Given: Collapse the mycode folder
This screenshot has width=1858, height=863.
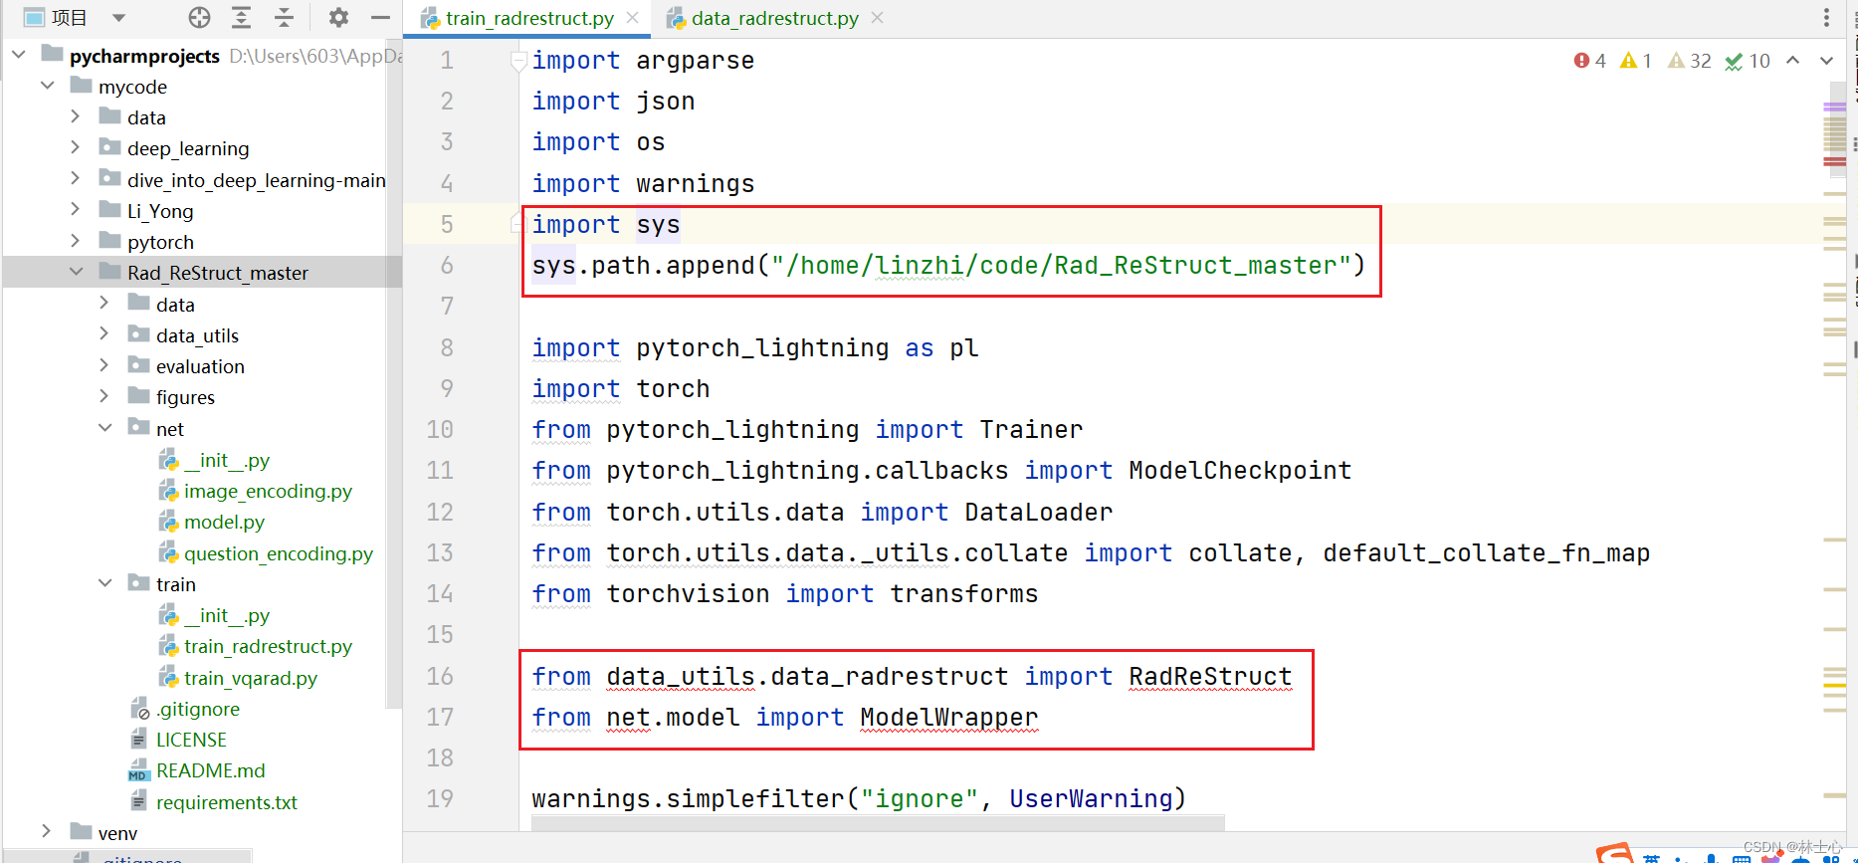Looking at the screenshot, I should 47,86.
